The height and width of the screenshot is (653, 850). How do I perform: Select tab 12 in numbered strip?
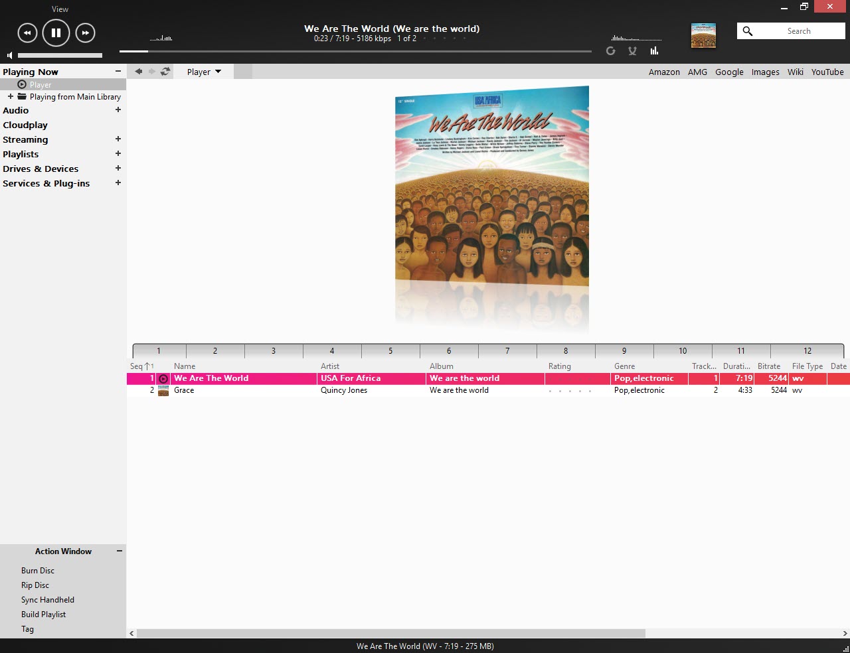click(807, 351)
